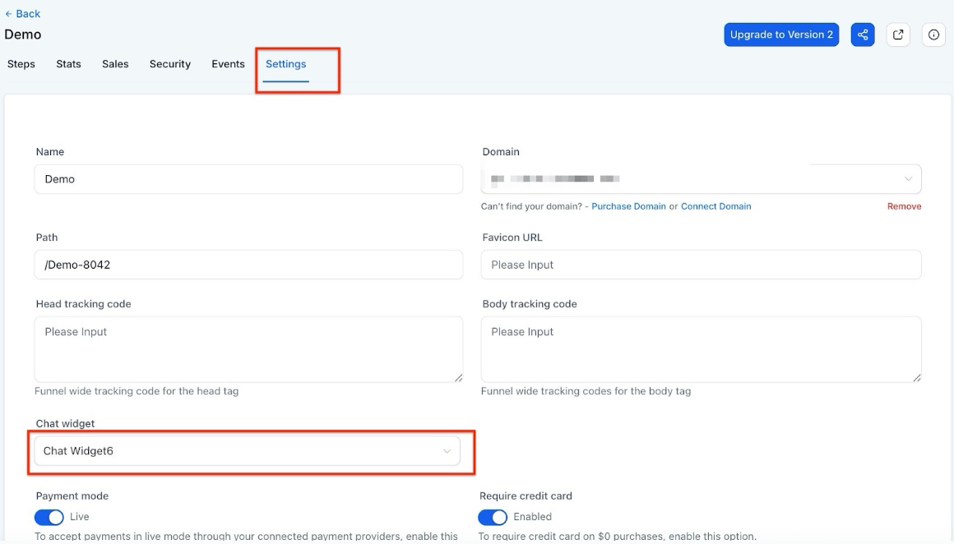Go to the Sales tab

tap(115, 64)
